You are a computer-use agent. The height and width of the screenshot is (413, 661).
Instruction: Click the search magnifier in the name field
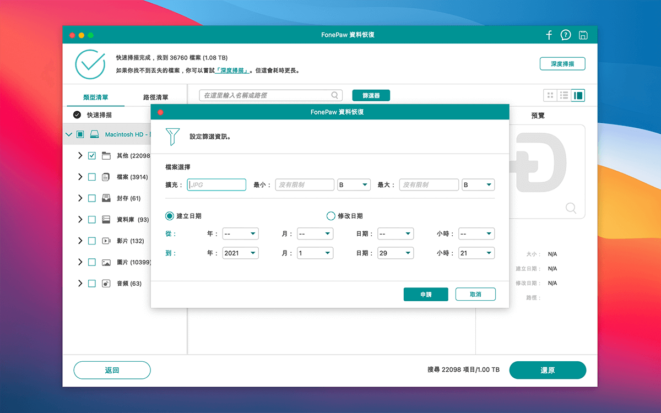click(x=335, y=95)
